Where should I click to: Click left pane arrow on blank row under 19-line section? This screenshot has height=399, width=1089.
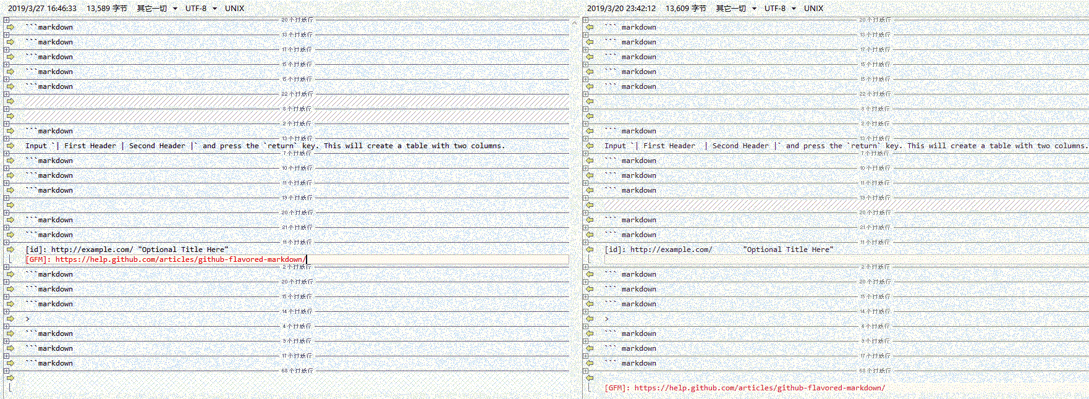pos(11,205)
